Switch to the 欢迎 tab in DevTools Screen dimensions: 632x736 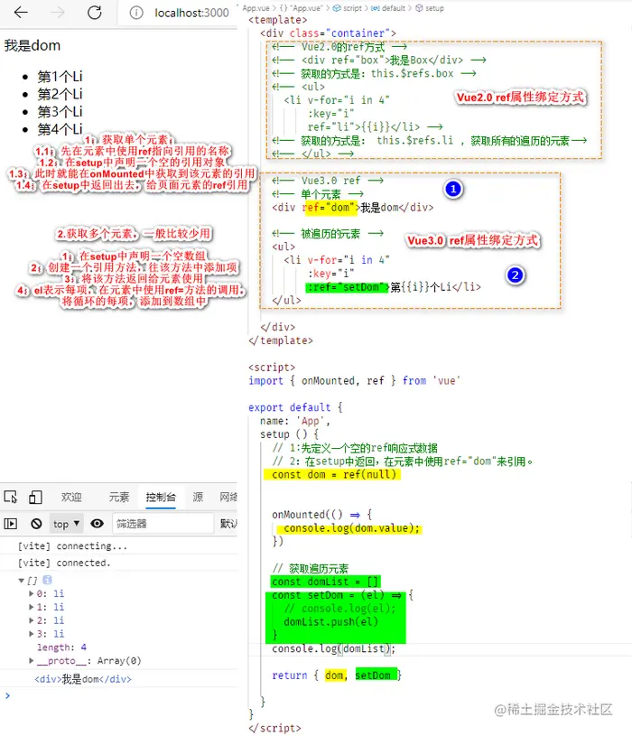[x=71, y=497]
